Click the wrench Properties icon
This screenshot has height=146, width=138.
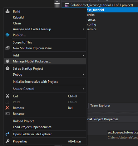click(8, 141)
